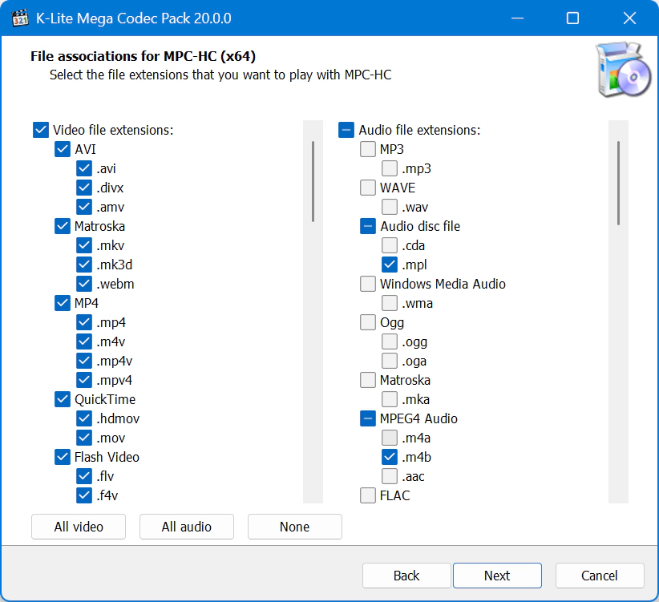Uncheck the .m4v extension
The height and width of the screenshot is (602, 659).
coord(84,341)
